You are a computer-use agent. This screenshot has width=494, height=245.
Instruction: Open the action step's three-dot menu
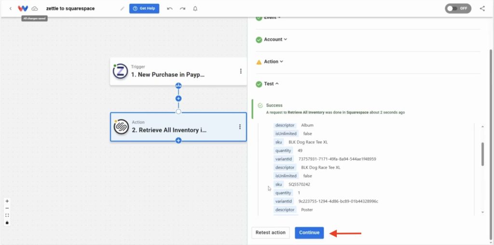[x=240, y=127]
